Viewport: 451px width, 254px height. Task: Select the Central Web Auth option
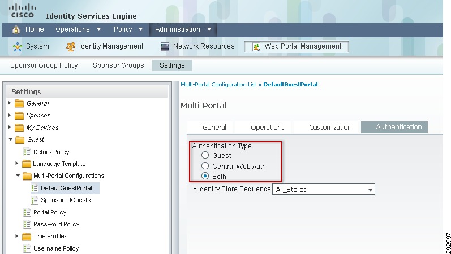[x=205, y=165]
